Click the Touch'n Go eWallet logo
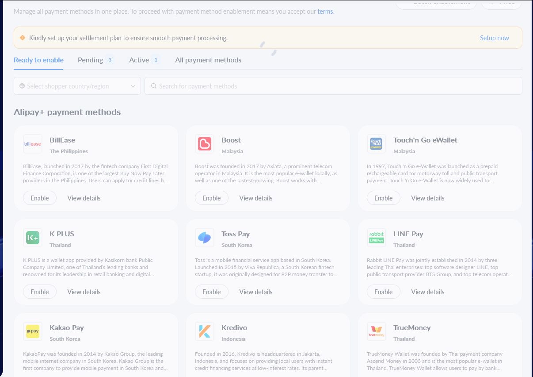 (x=377, y=144)
